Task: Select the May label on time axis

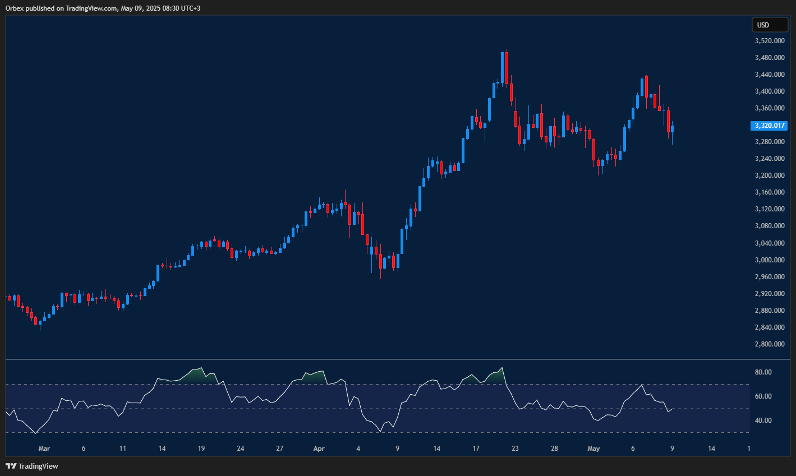Action: pyautogui.click(x=593, y=449)
